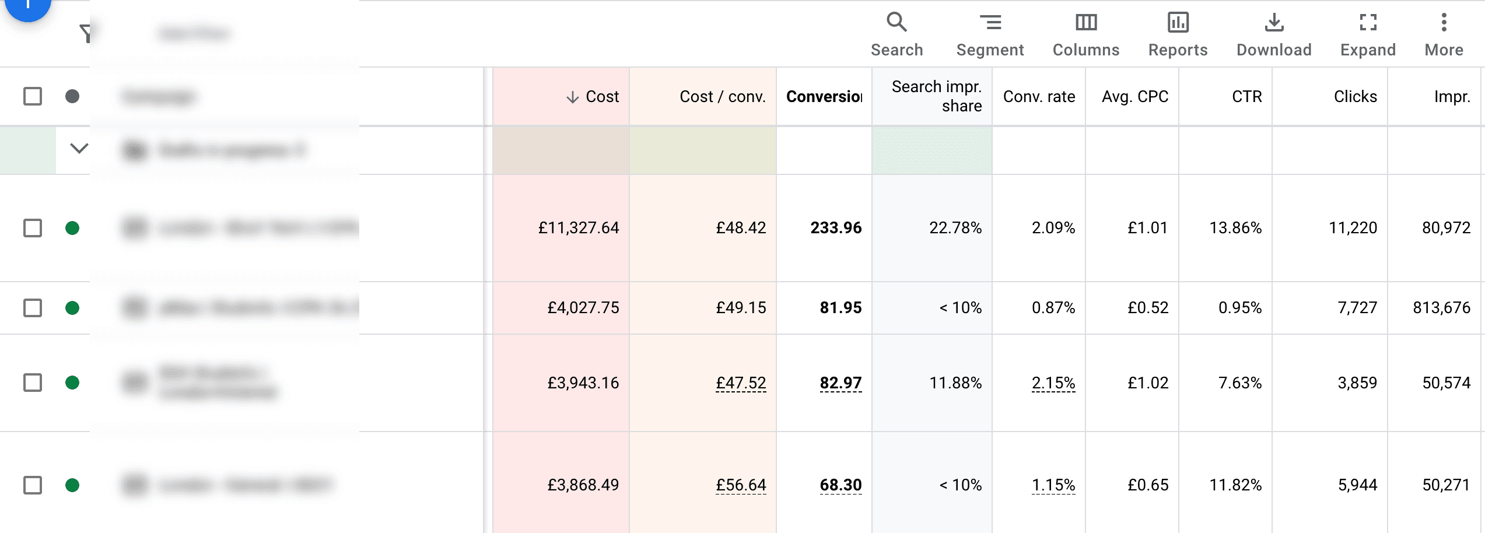
Task: Check the checkbox on the bottom campaign row
Action: 33,484
